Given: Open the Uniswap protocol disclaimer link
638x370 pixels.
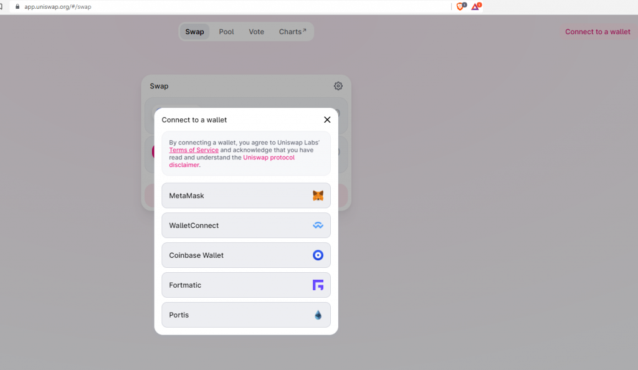Looking at the screenshot, I should [232, 161].
